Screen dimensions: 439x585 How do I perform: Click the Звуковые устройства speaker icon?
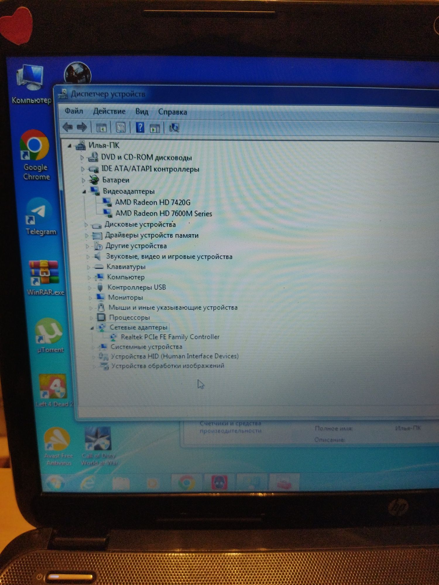click(x=98, y=256)
